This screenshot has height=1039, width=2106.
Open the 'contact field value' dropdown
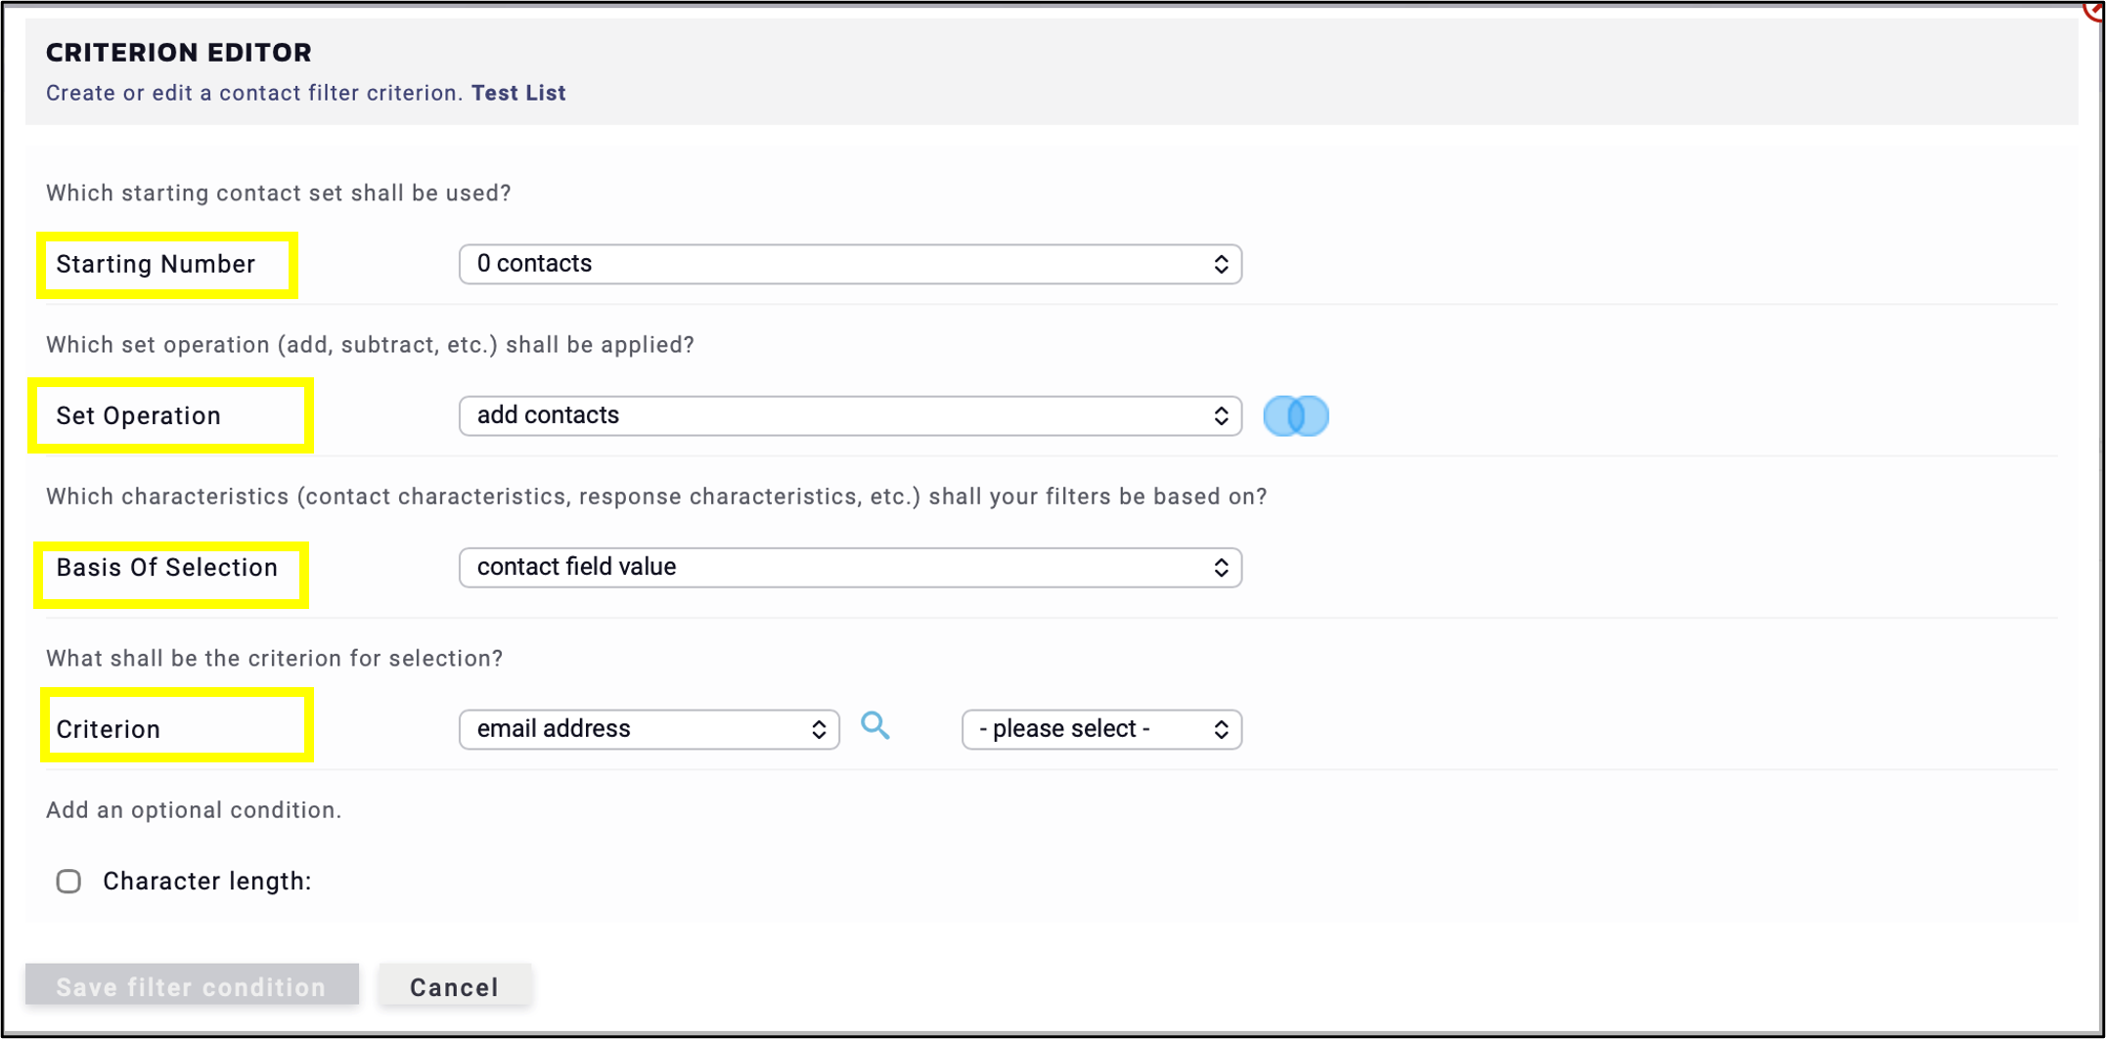click(850, 567)
